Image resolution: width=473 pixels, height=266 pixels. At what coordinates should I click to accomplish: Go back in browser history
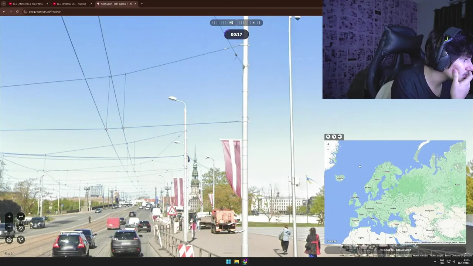[4, 11]
